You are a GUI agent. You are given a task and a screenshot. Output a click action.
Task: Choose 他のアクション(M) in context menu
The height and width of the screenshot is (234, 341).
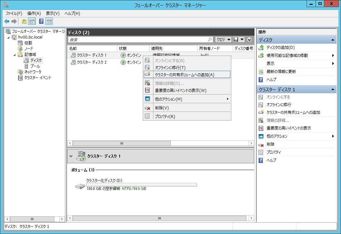coord(187,99)
